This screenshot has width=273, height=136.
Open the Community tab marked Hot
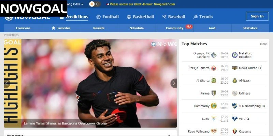click(175, 28)
